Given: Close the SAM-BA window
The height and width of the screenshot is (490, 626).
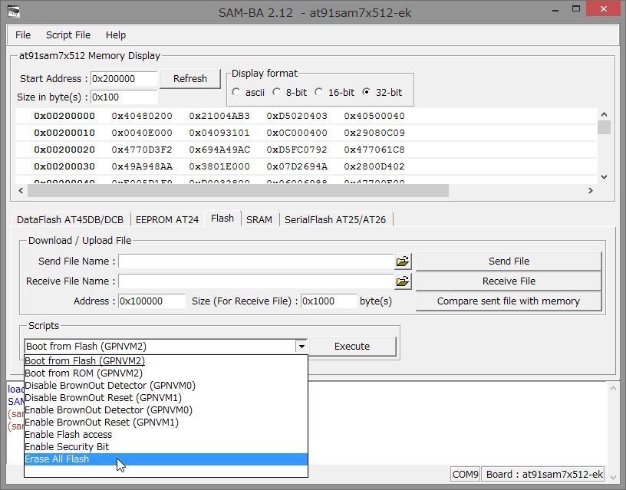Looking at the screenshot, I should coord(603,8).
